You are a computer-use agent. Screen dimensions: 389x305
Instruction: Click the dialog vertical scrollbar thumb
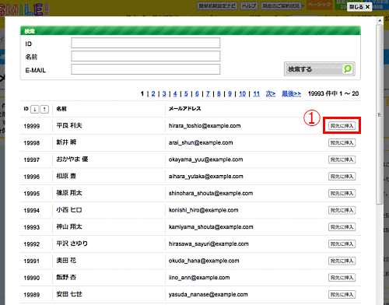pos(380,114)
